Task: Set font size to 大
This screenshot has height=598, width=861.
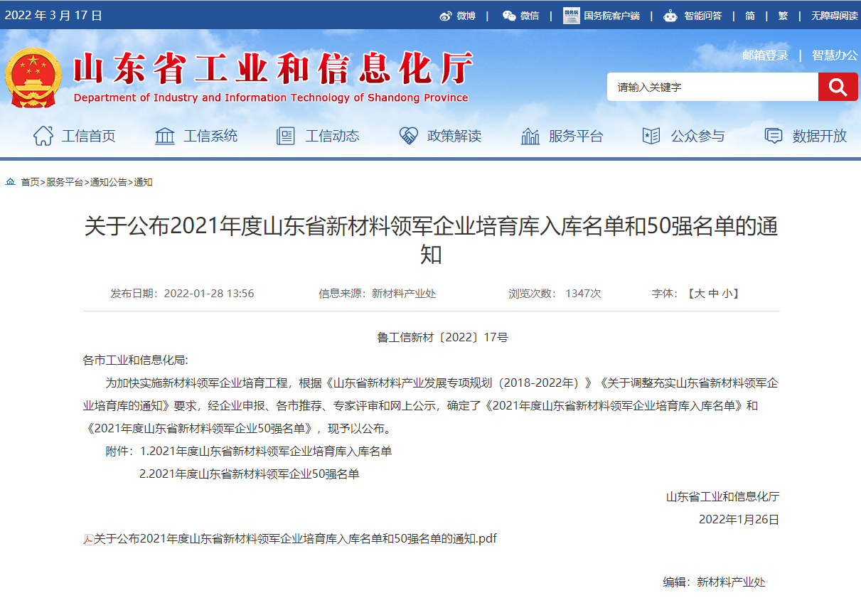Action: point(700,294)
